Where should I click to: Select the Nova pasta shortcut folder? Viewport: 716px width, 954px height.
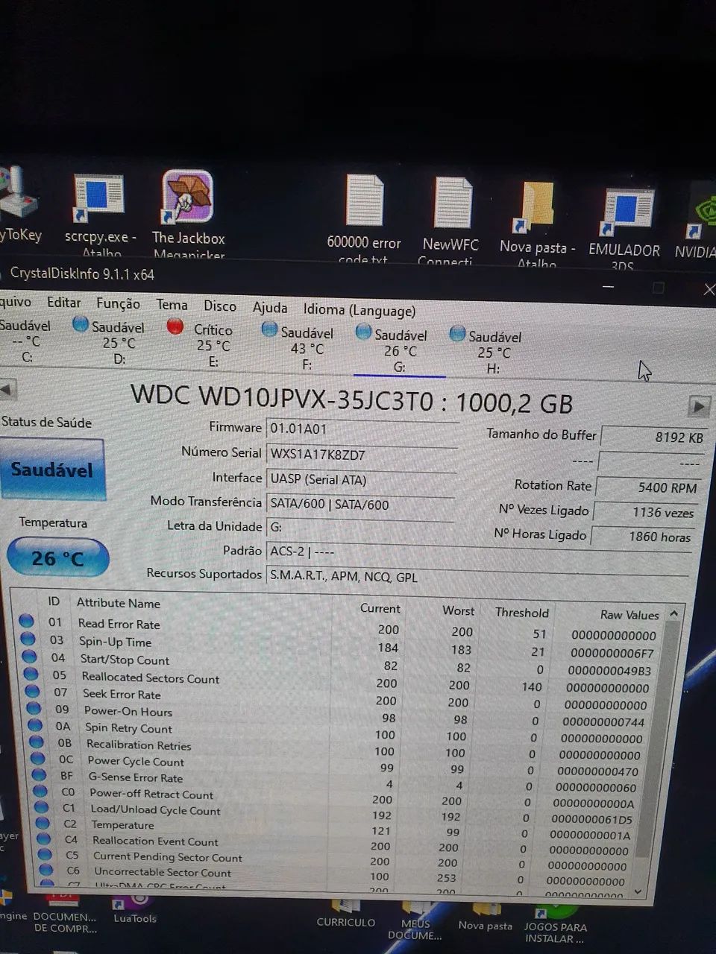coord(537,224)
